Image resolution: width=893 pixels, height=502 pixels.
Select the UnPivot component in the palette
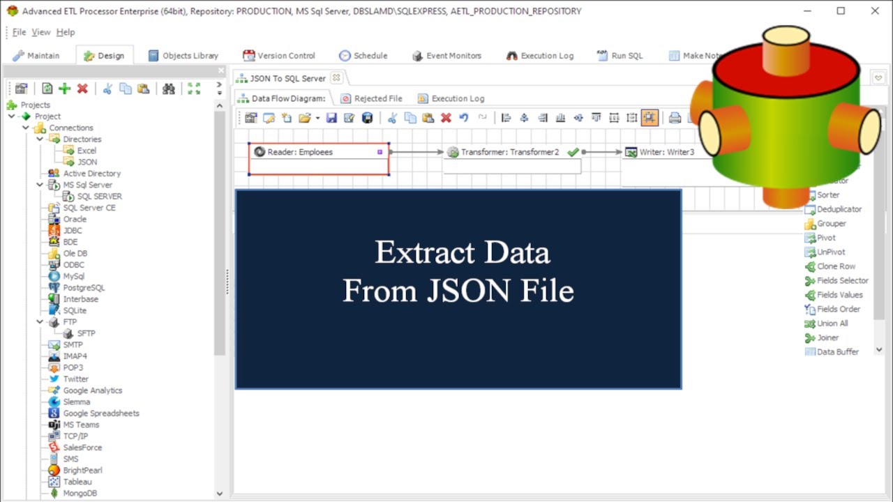click(825, 252)
